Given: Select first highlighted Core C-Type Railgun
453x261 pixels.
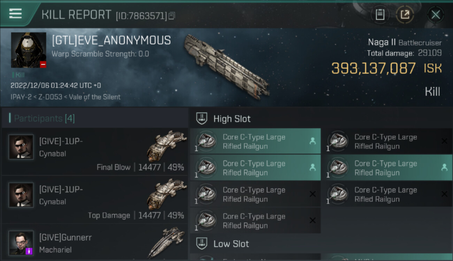Looking at the screenshot, I should (255, 141).
